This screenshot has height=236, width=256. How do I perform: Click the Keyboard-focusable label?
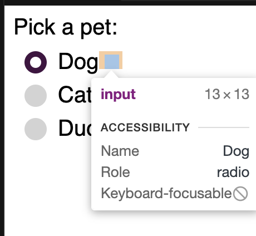[166, 194]
